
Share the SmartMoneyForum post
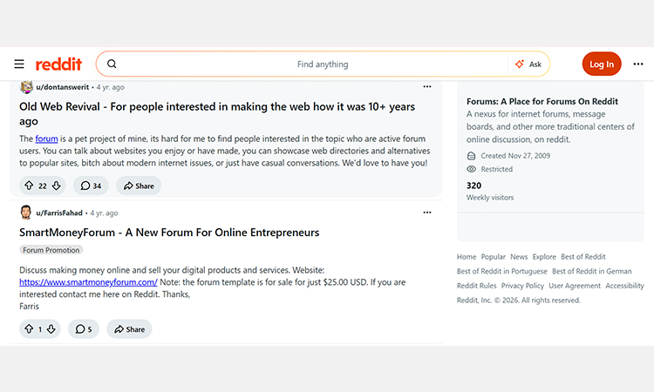coord(129,329)
